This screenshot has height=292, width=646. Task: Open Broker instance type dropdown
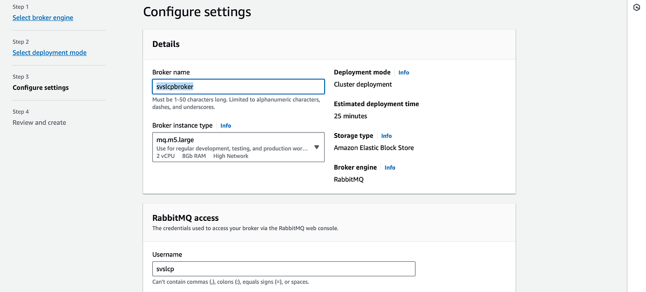click(238, 147)
